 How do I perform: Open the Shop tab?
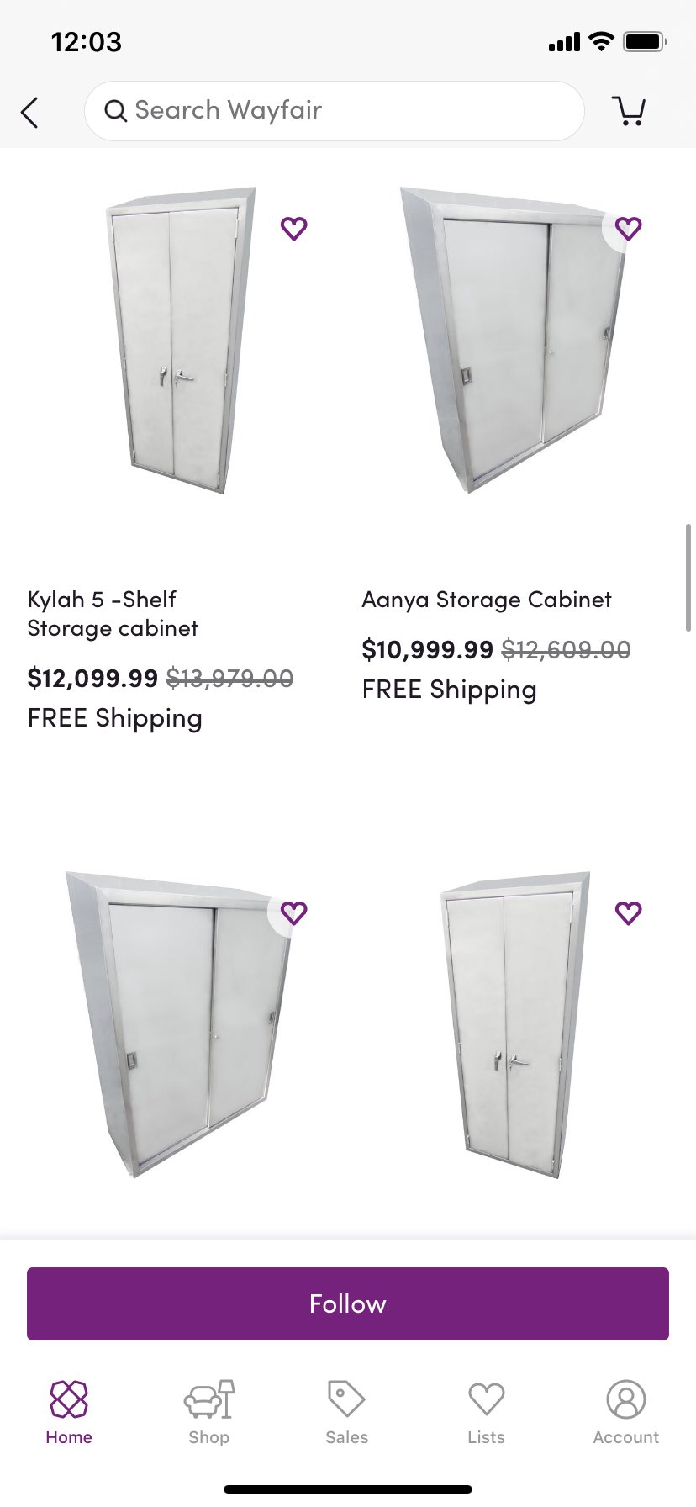[208, 1413]
